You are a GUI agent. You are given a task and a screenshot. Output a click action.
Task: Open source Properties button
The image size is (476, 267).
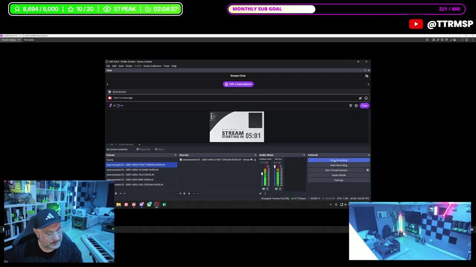point(143,149)
